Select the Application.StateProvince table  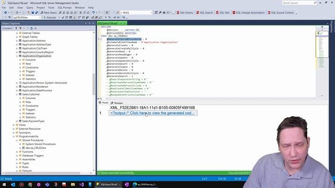pos(37,90)
